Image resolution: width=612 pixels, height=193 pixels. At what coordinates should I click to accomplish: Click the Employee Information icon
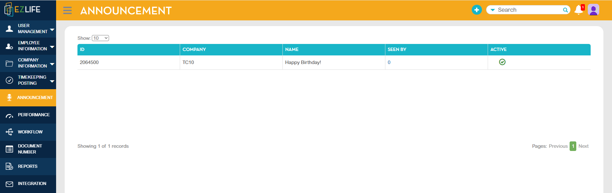(x=10, y=46)
